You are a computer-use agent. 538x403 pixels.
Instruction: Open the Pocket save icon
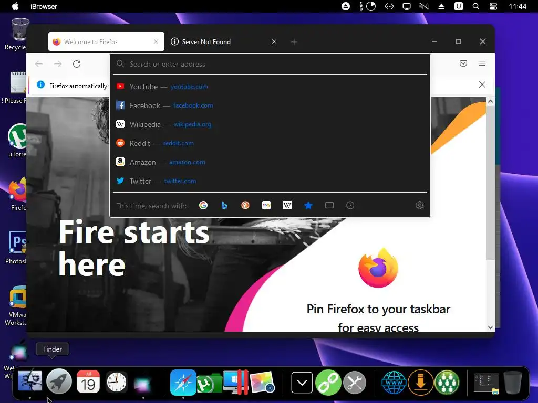click(x=463, y=63)
